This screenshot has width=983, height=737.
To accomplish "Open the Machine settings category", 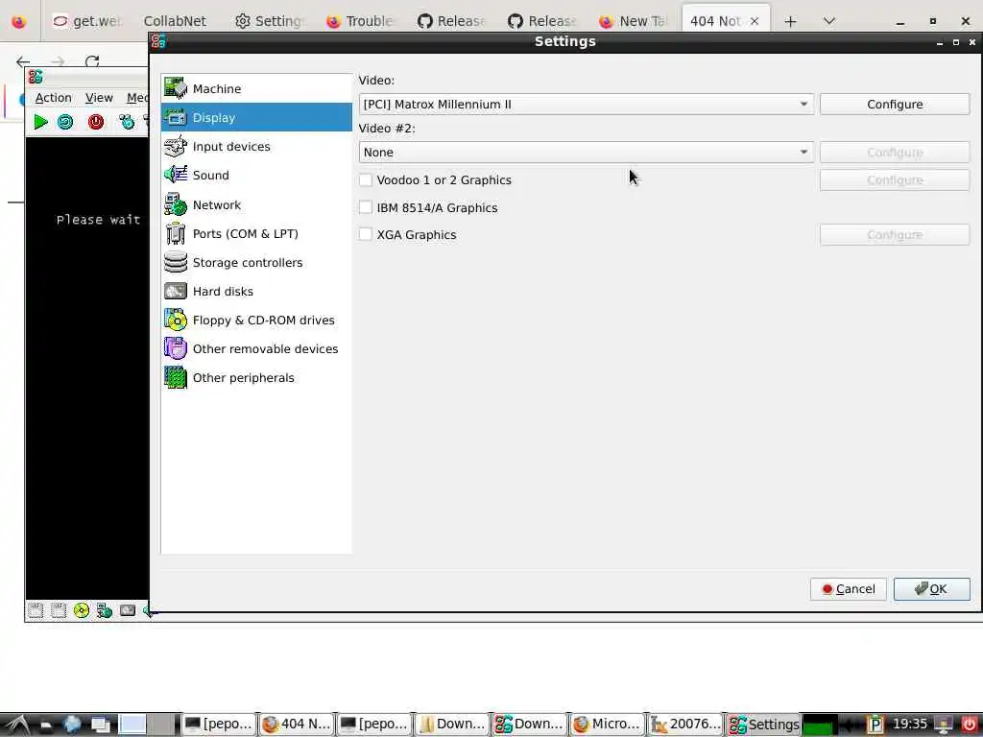I will tap(255, 88).
